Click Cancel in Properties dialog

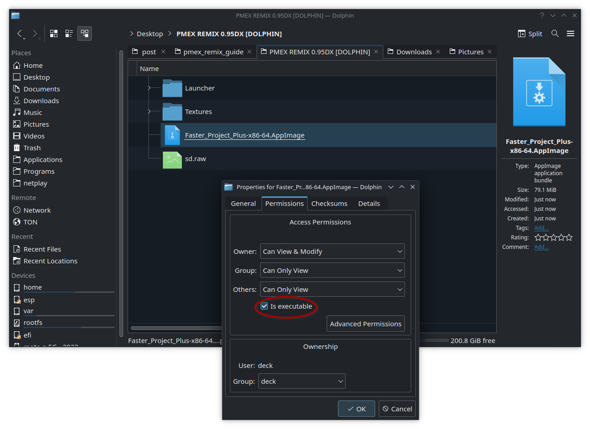(397, 409)
